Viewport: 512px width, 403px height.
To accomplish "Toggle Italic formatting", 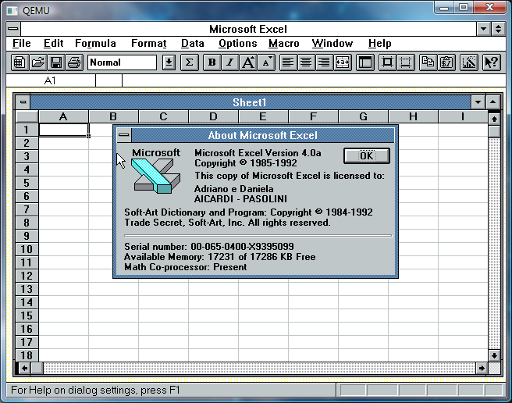I will click(230, 62).
